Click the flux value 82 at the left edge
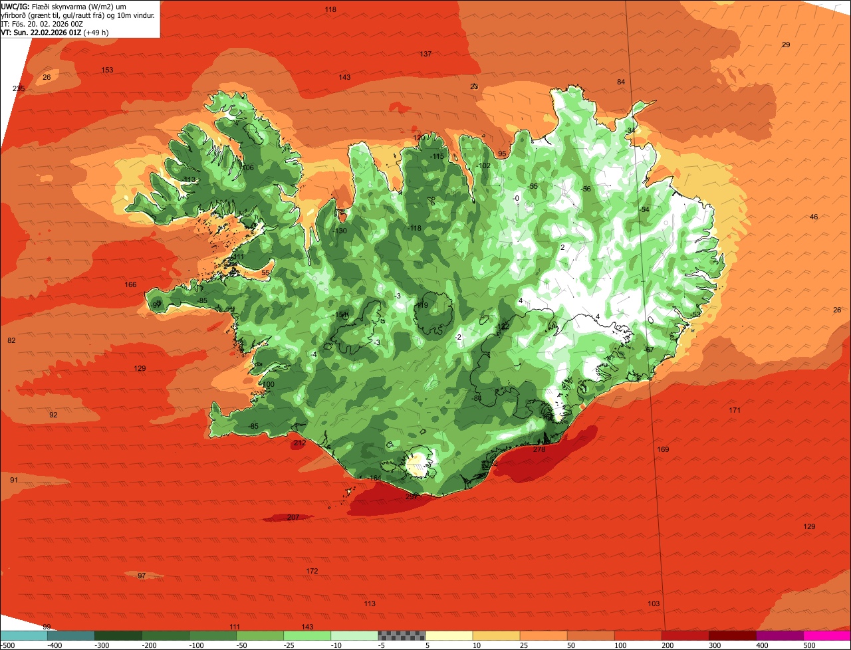This screenshot has height=650, width=851. [x=11, y=341]
